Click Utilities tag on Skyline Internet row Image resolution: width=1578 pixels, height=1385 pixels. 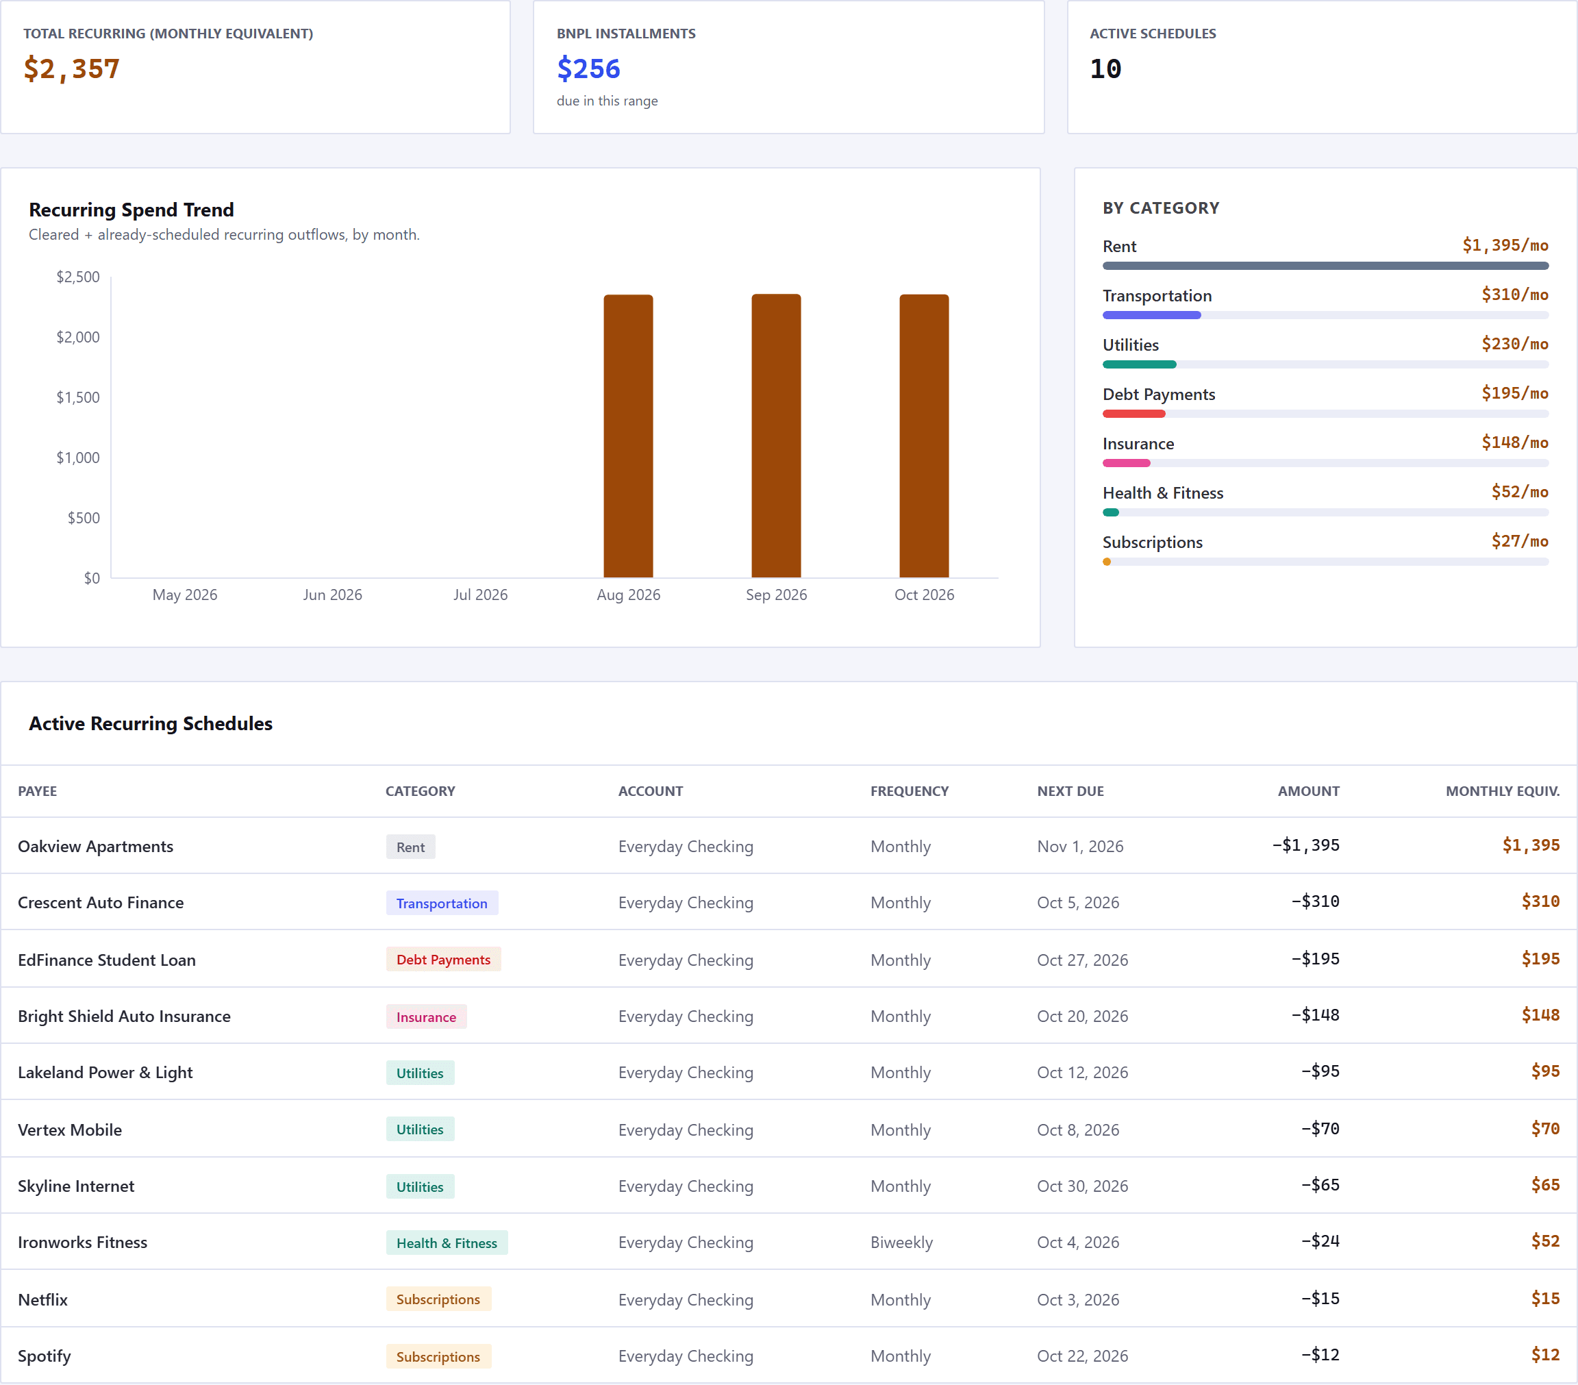(420, 1186)
